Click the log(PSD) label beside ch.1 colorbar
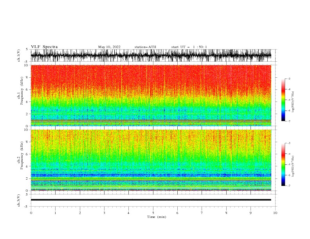Image resolution: width=310 pixels, height=239 pixels. click(293, 102)
